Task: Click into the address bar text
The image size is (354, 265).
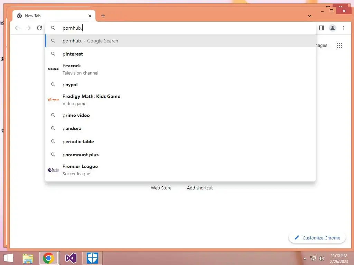Action: (x=73, y=28)
